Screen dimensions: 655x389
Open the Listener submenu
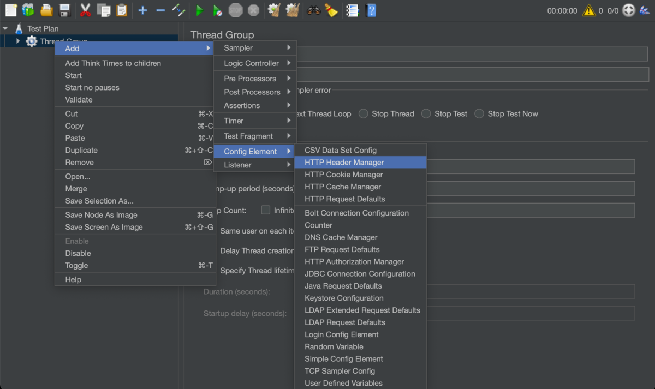tap(255, 165)
